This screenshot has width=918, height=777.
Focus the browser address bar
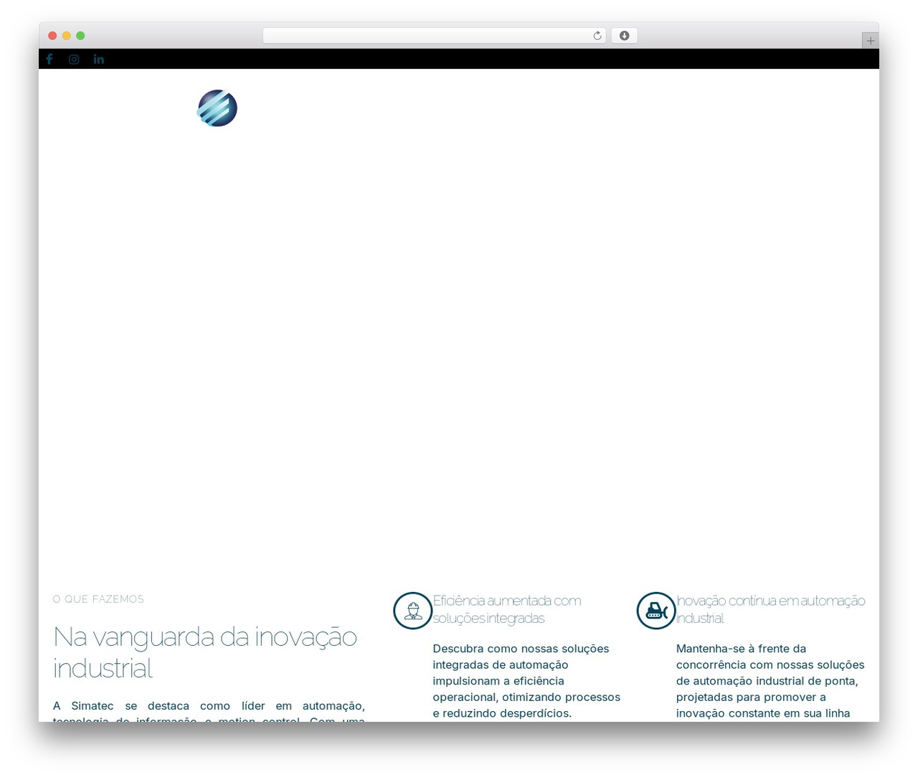point(435,36)
